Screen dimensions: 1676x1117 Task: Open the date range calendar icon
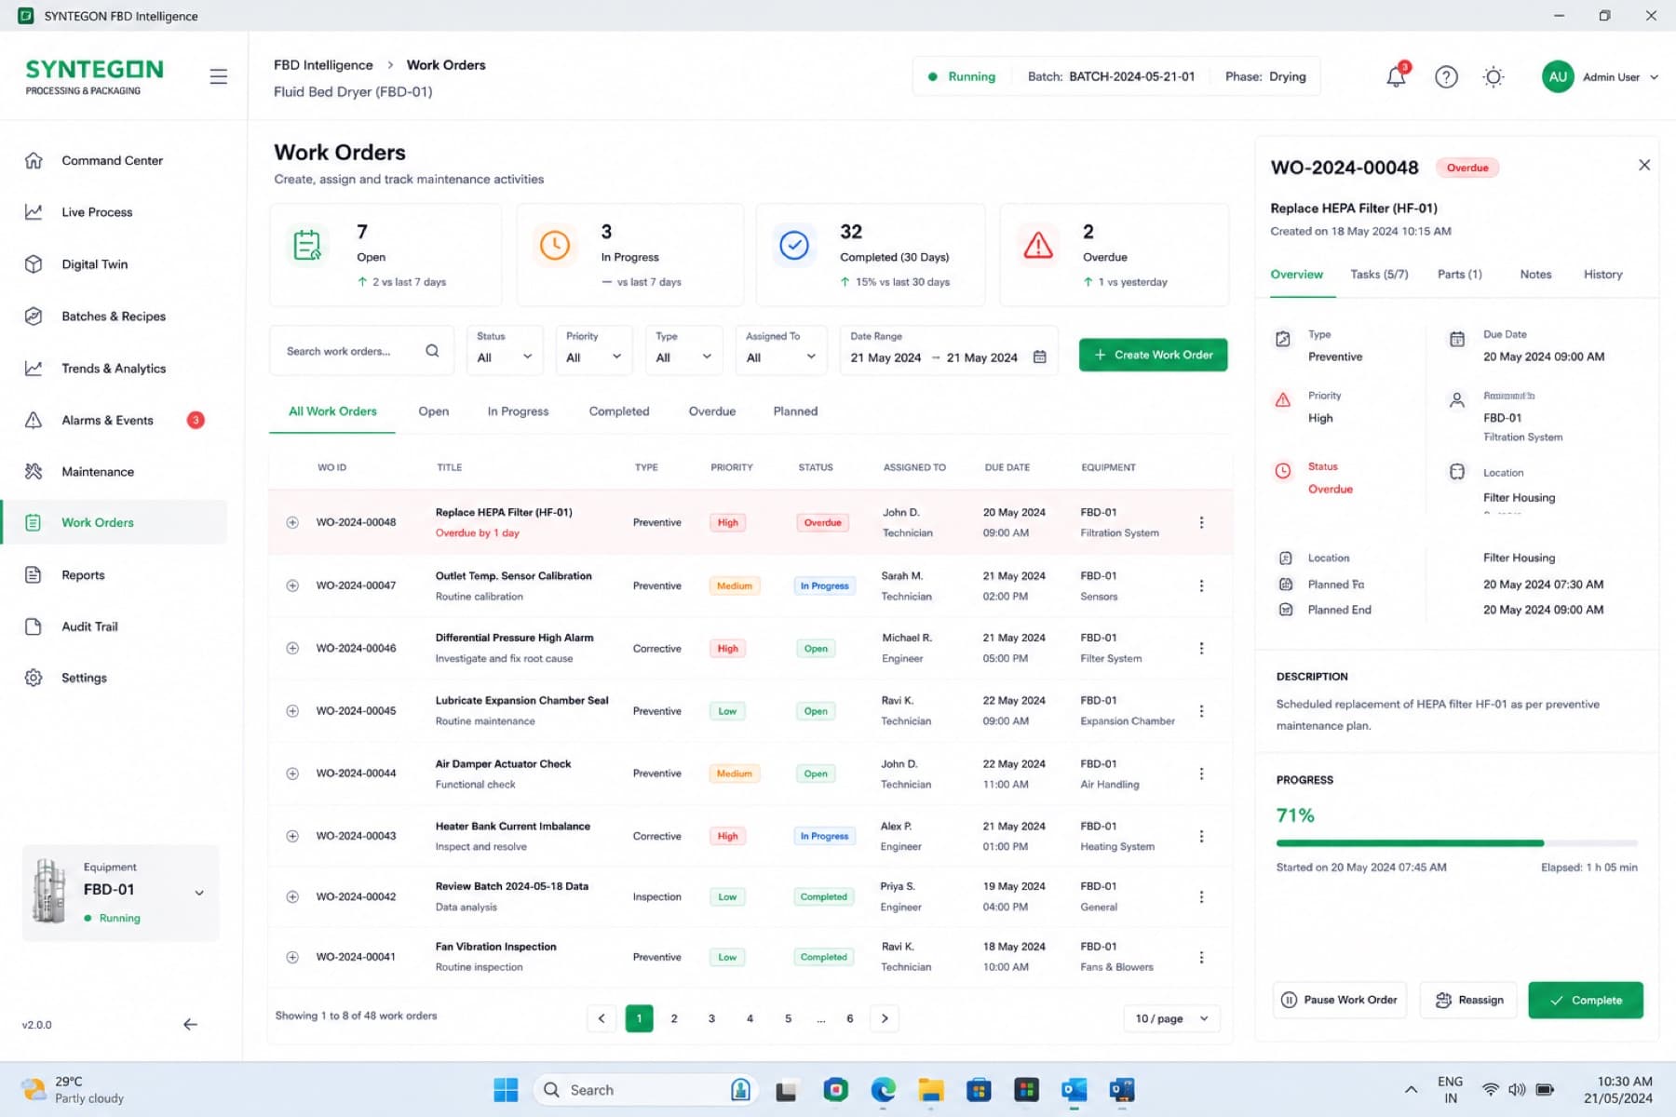(1040, 357)
